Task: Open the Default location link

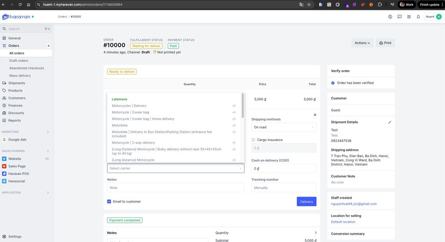Action: 343,222
